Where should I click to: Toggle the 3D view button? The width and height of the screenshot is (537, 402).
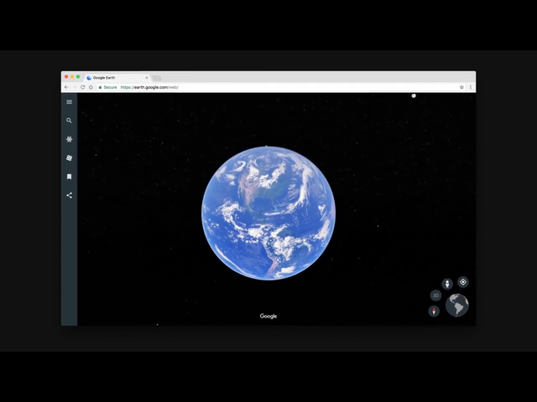click(x=435, y=296)
